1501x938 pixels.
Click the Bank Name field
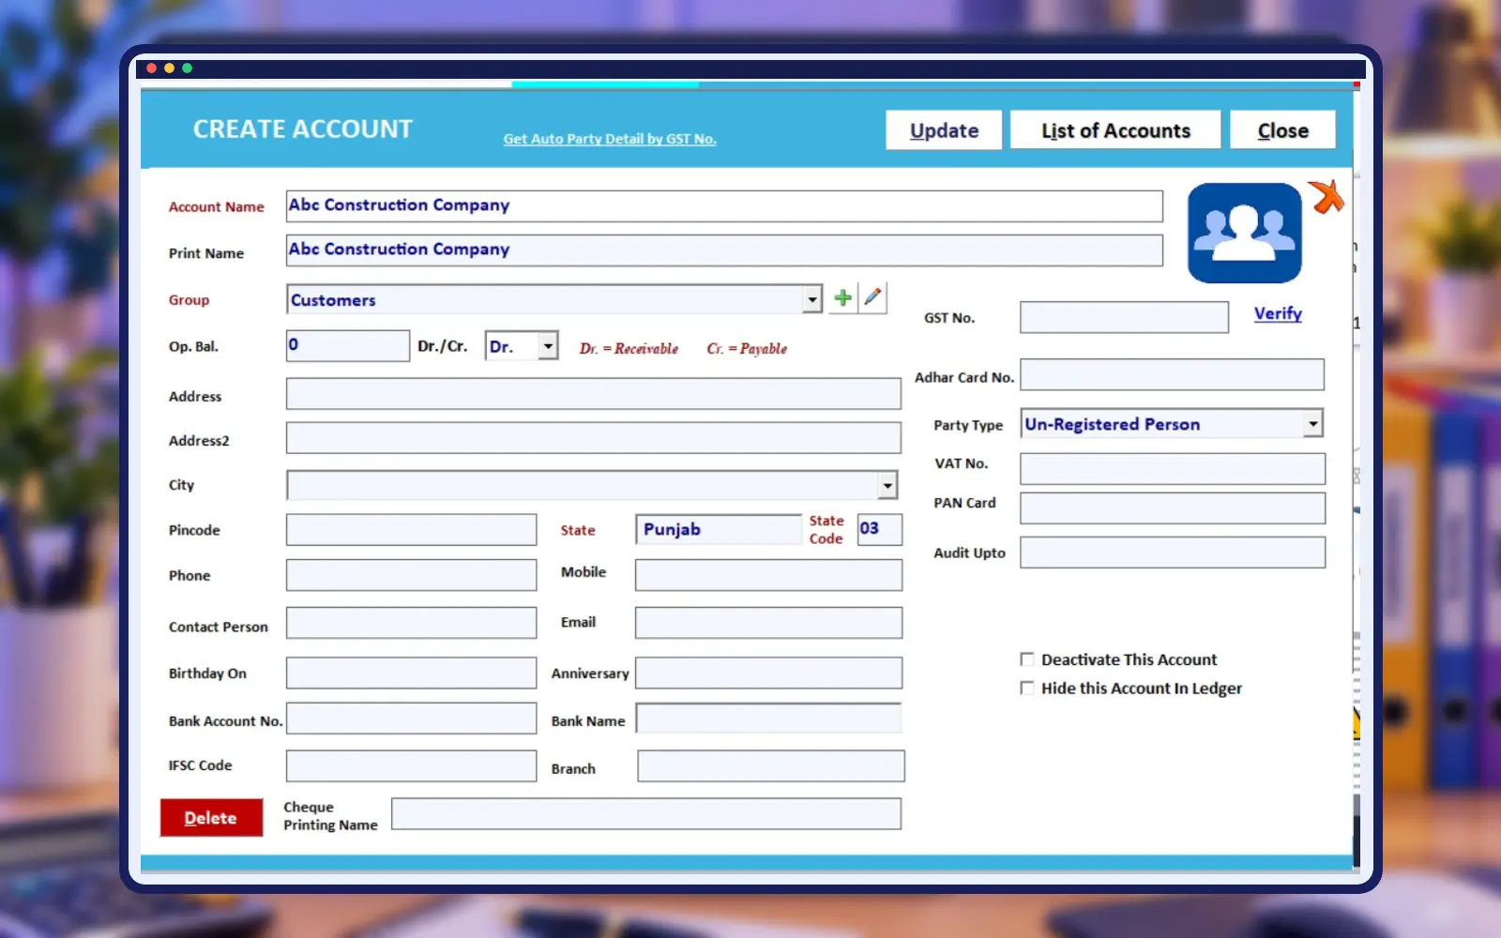(768, 719)
